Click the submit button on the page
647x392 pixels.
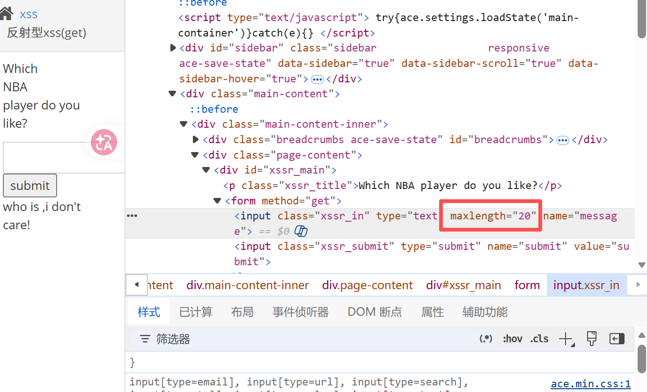pos(30,186)
